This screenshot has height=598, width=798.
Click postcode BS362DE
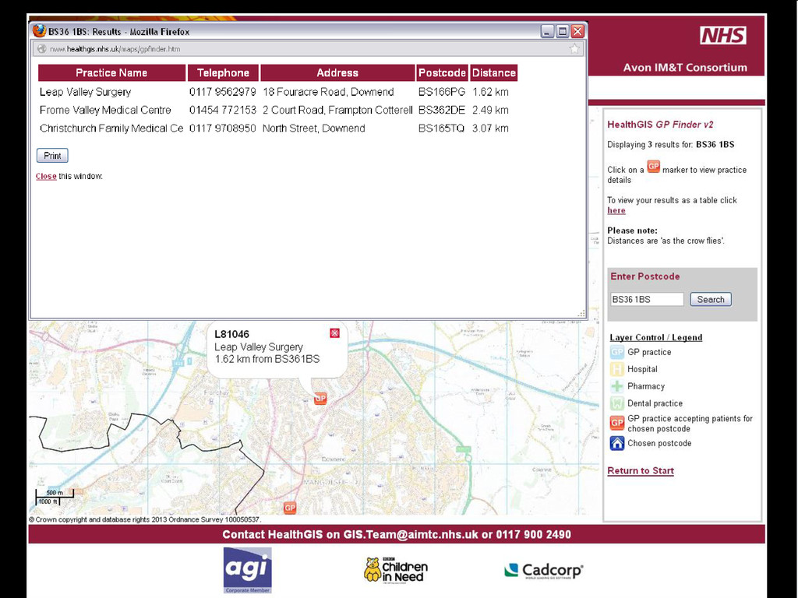click(442, 111)
